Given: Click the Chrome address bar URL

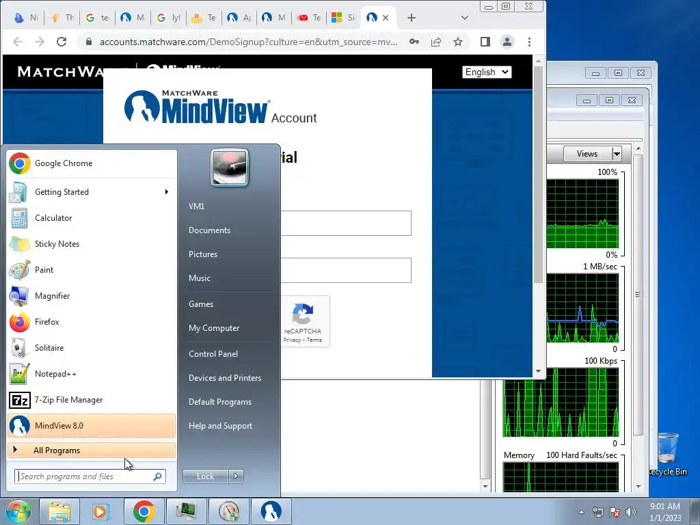Looking at the screenshot, I should point(248,42).
